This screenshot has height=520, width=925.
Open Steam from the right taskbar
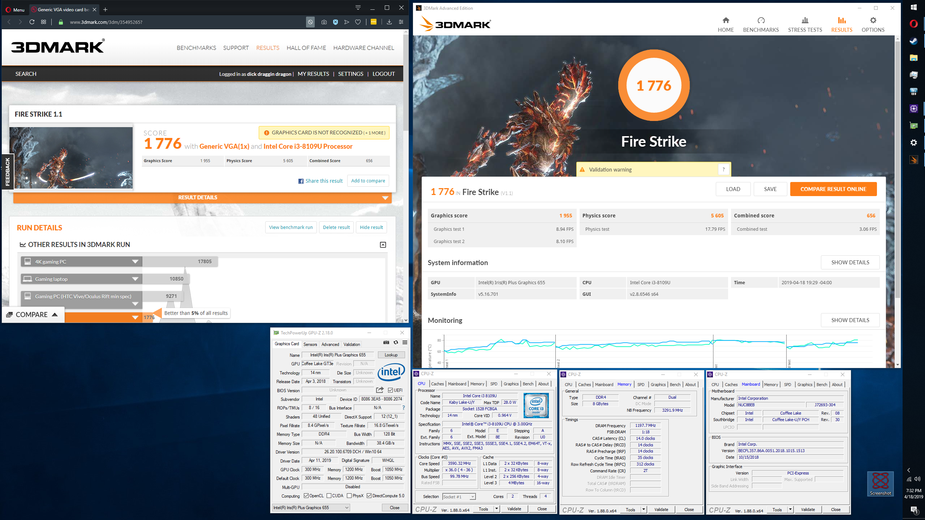[913, 41]
